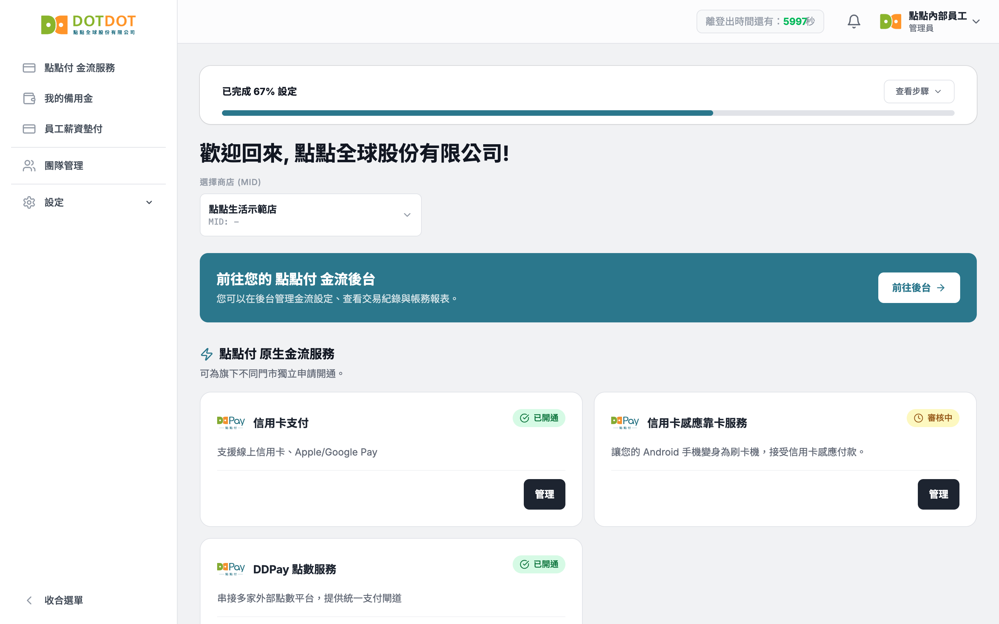Open user account menu chevron
Viewport: 999px width, 624px height.
pyautogui.click(x=976, y=21)
